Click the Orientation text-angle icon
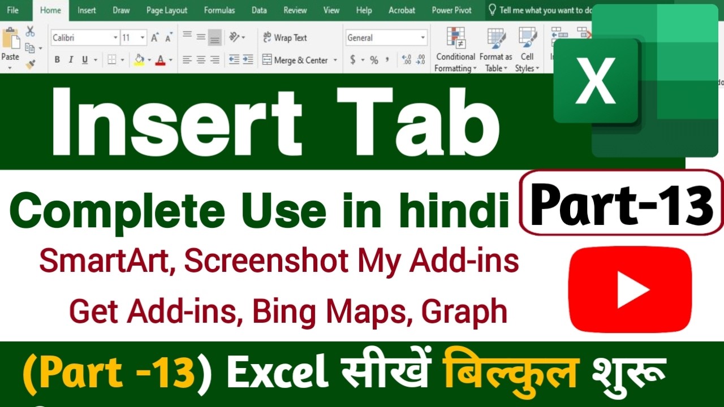Screen dimensions: 724x407 [234, 37]
